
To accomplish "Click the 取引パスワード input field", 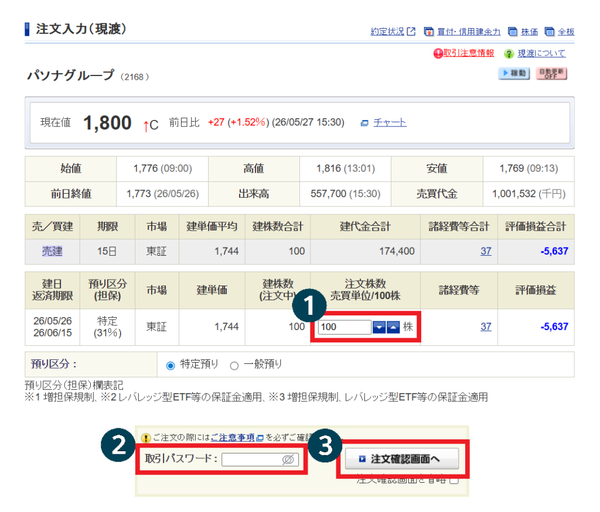I will tap(260, 460).
